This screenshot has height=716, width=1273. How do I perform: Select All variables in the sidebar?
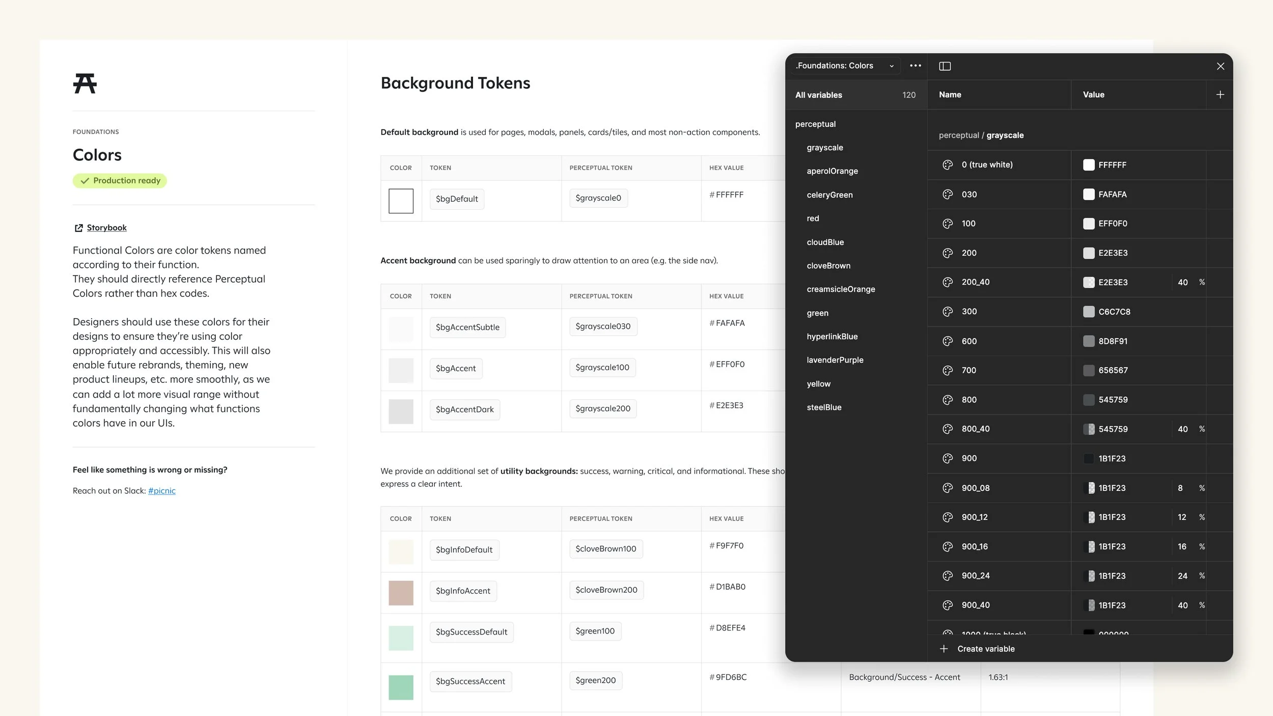pos(818,95)
